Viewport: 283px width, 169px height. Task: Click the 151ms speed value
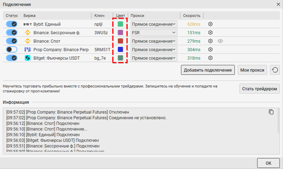[x=194, y=33]
